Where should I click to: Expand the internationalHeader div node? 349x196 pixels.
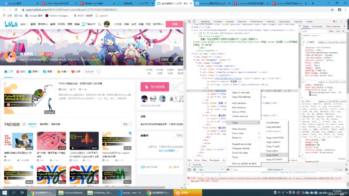(192, 30)
